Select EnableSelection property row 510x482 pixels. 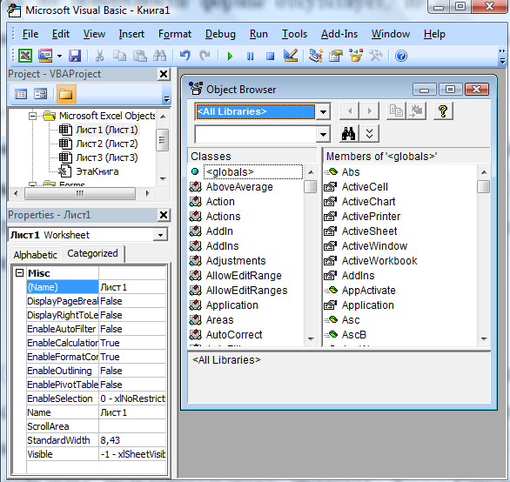tap(97, 398)
